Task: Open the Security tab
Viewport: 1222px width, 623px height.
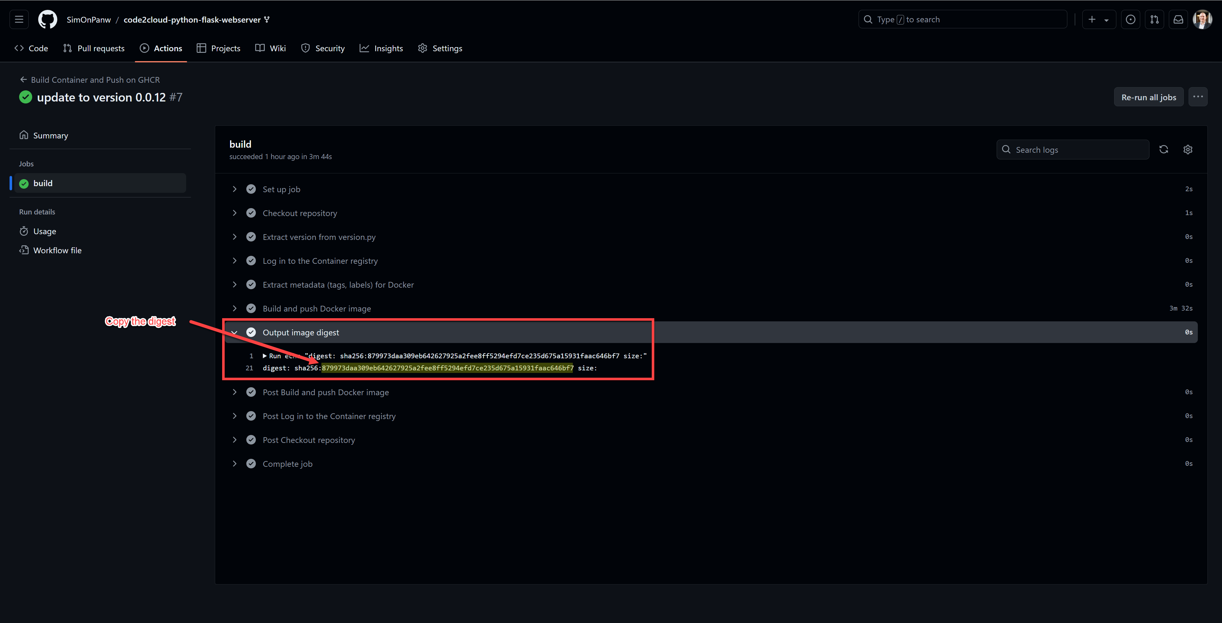Action: pos(323,48)
